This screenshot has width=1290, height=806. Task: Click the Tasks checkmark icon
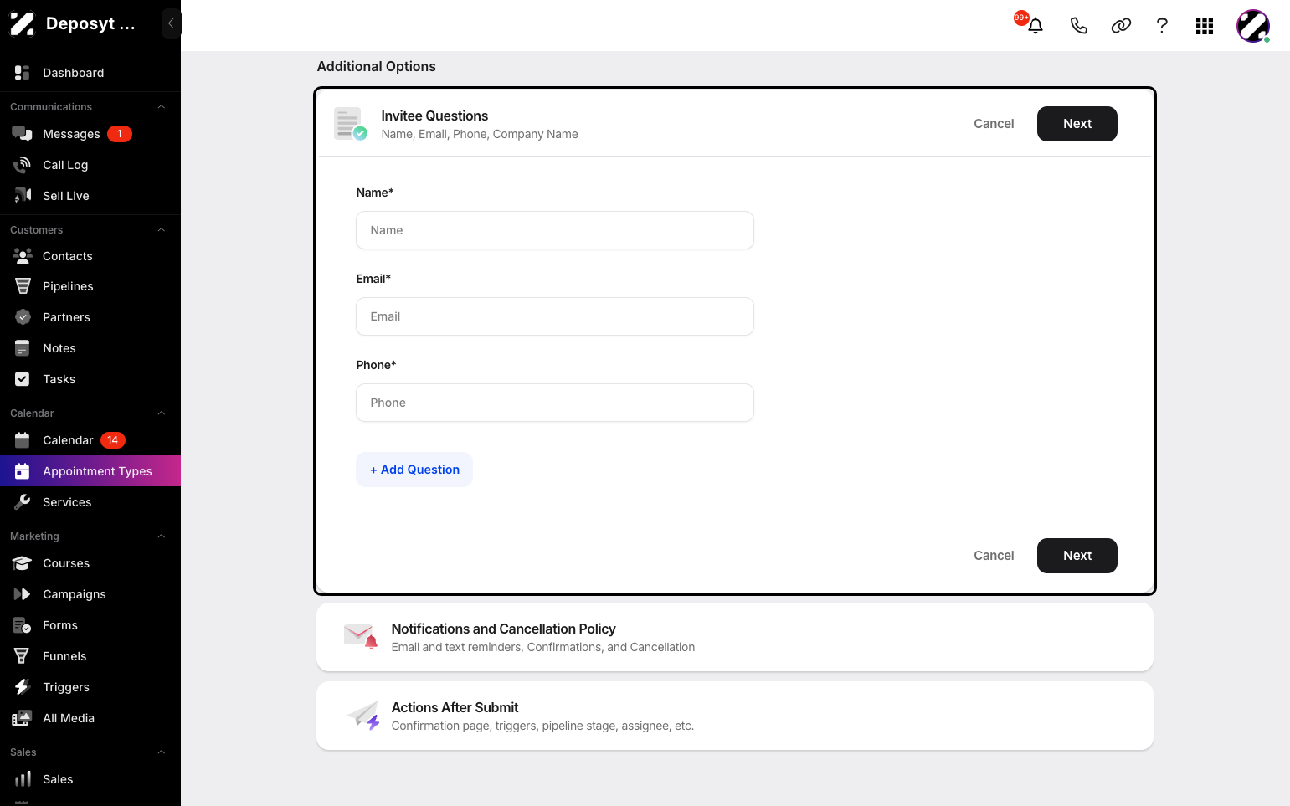(x=23, y=379)
